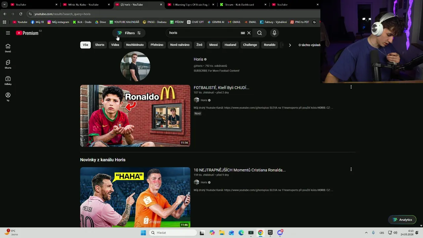The image size is (423, 238).
Task: Open more options for 10 NEJTRAPNĚJŠÍCH video
Action: click(351, 169)
